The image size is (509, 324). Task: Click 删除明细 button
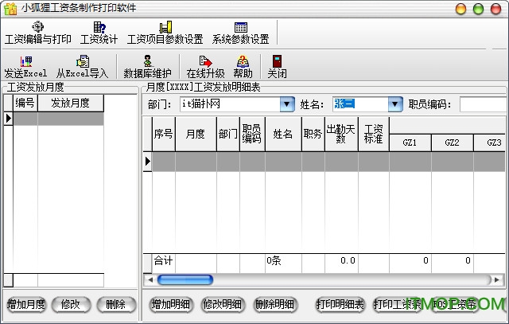pyautogui.click(x=274, y=305)
